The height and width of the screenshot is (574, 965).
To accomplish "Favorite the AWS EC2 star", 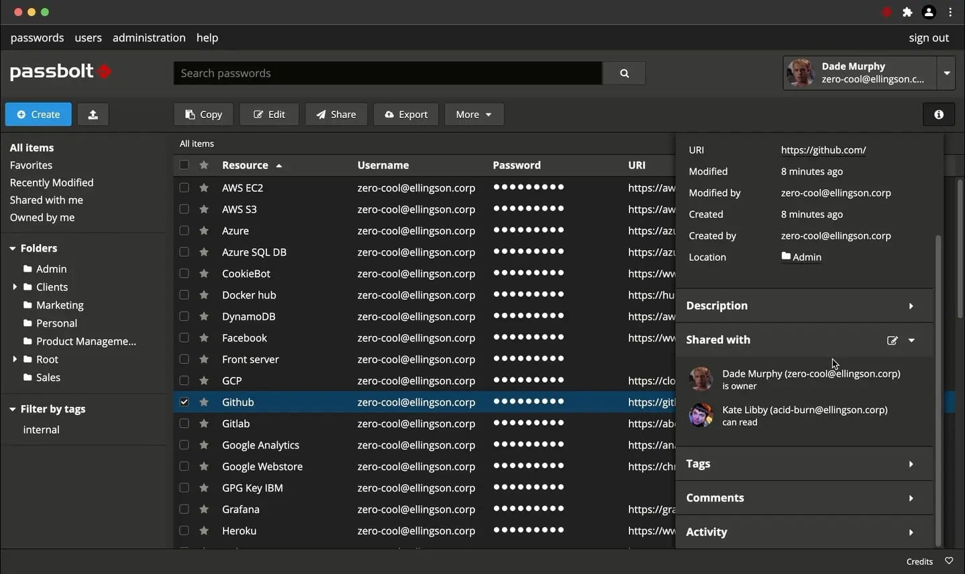I will [204, 188].
